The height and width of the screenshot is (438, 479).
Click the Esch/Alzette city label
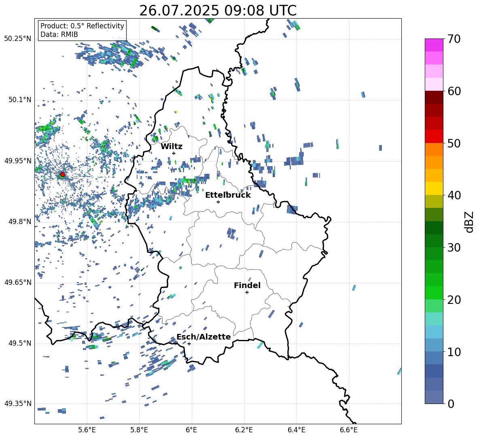point(203,337)
